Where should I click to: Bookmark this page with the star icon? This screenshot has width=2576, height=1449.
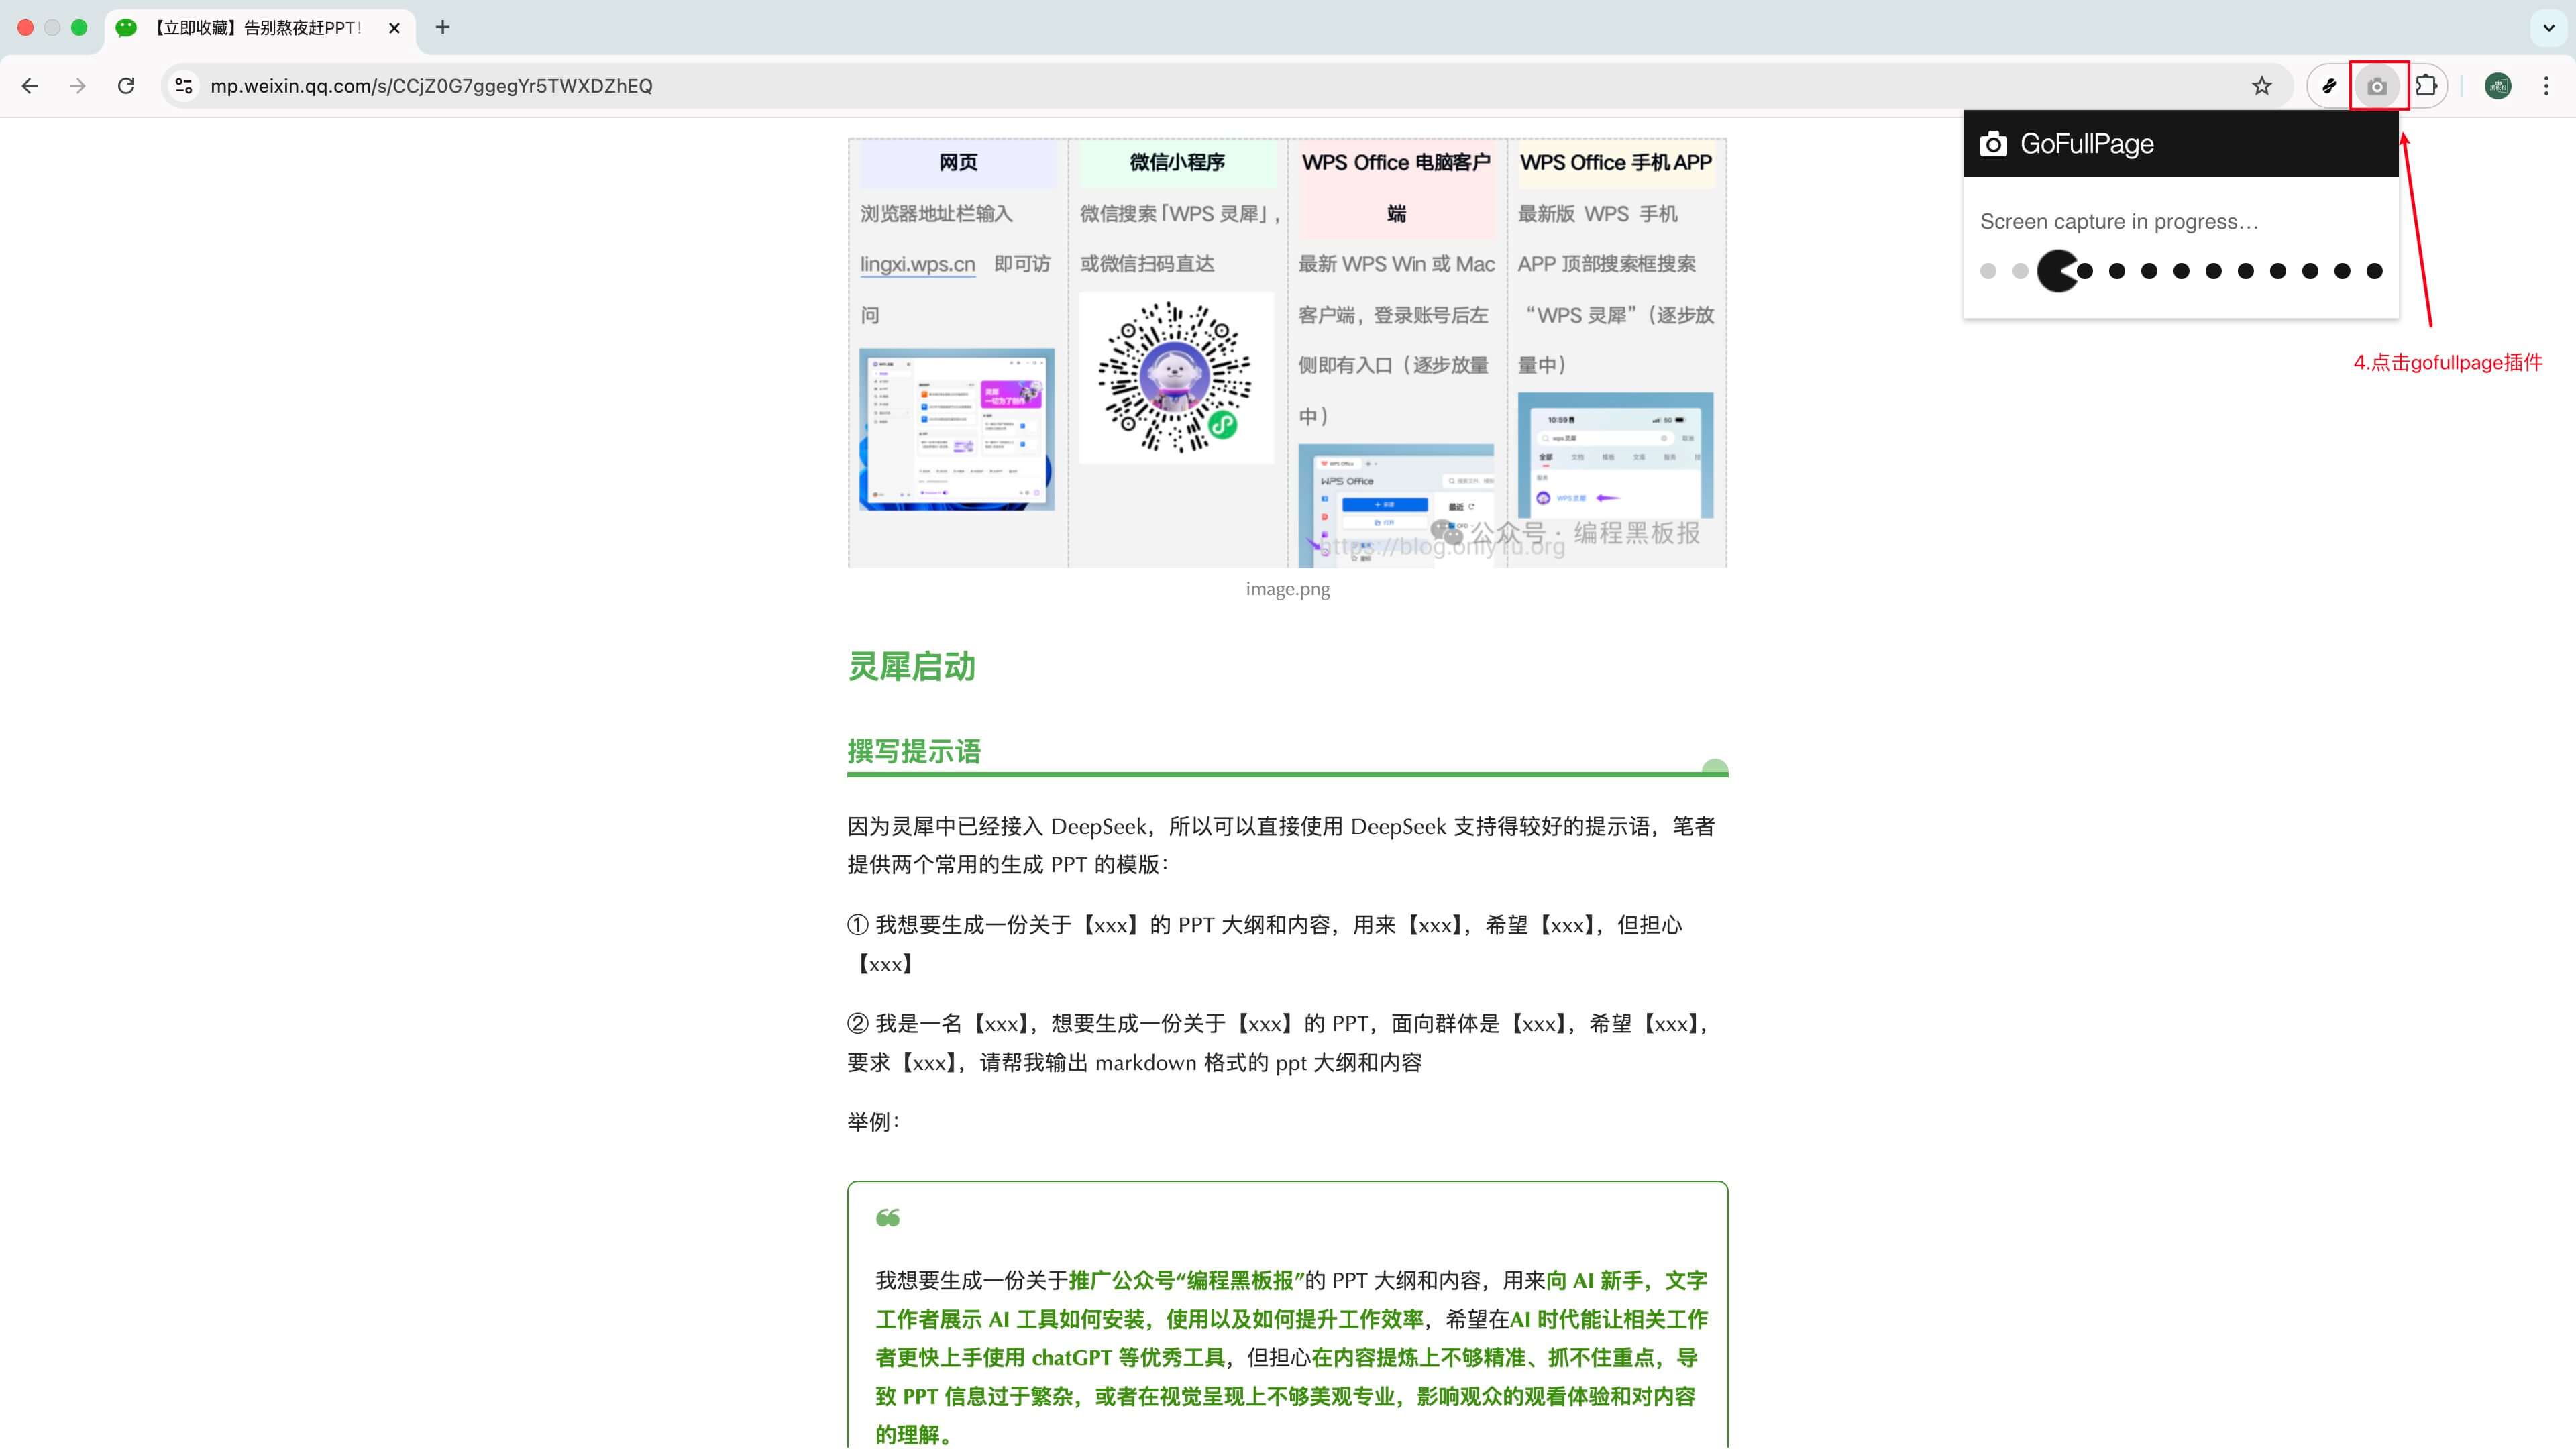[2261, 86]
